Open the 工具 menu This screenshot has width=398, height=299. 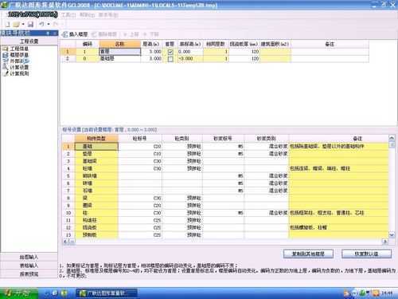[68, 15]
